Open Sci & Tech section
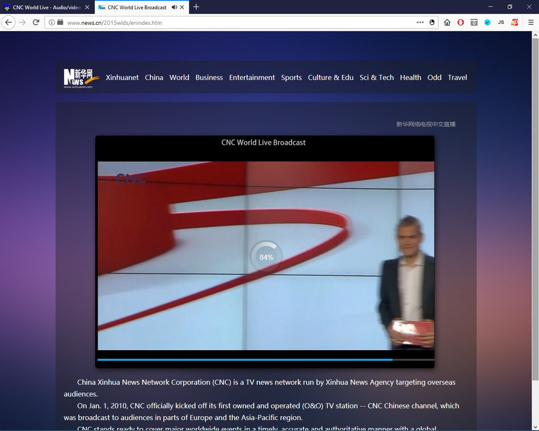The height and width of the screenshot is (431, 539). coord(377,78)
